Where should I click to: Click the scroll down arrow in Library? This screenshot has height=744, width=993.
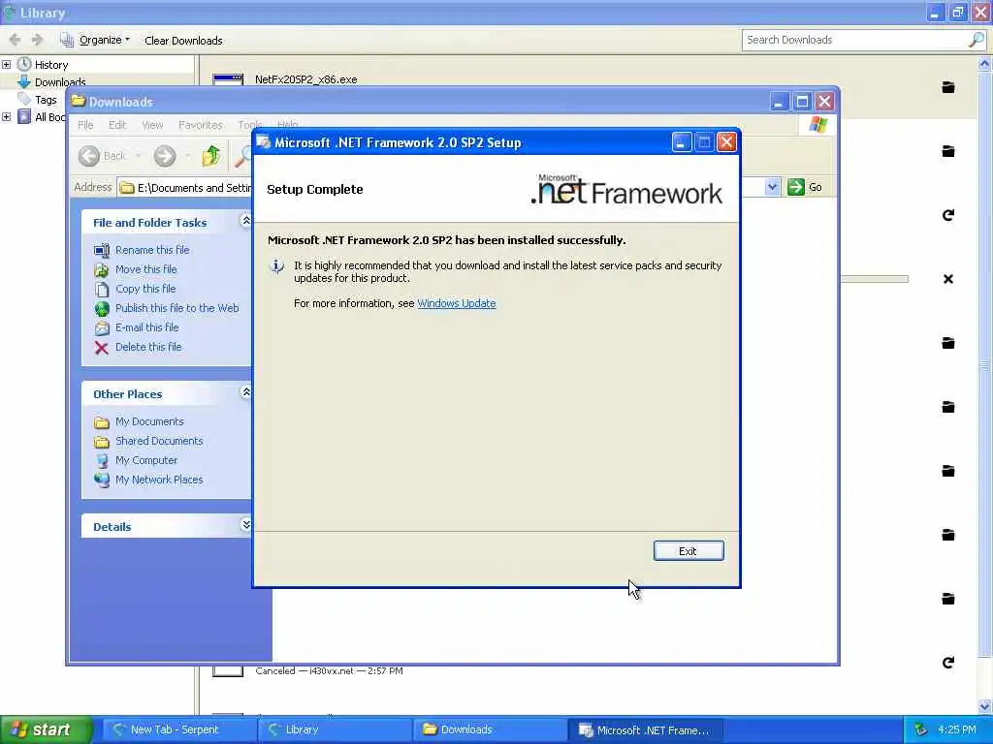point(984,706)
